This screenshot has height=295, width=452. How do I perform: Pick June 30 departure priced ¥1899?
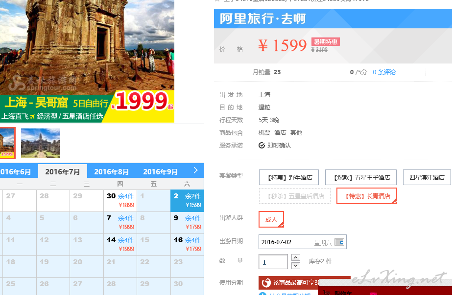click(x=120, y=201)
